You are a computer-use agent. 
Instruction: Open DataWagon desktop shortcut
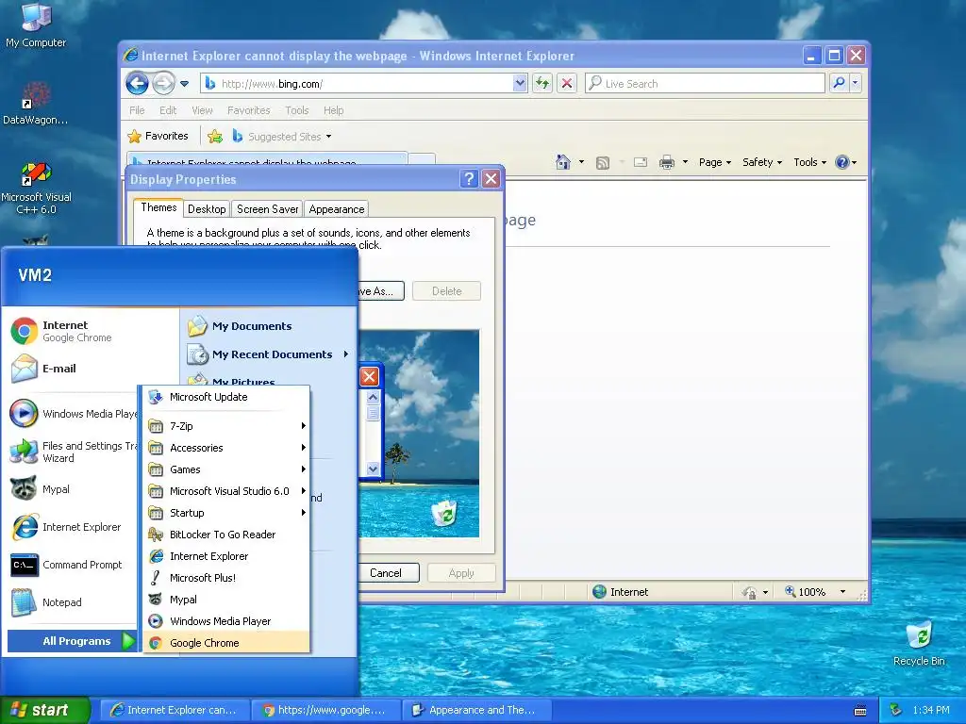click(36, 103)
